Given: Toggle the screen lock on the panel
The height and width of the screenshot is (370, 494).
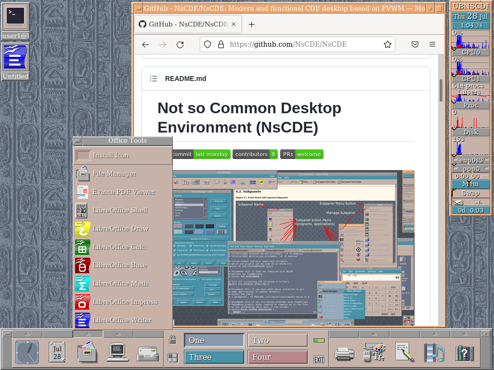Looking at the screenshot, I should [x=172, y=340].
